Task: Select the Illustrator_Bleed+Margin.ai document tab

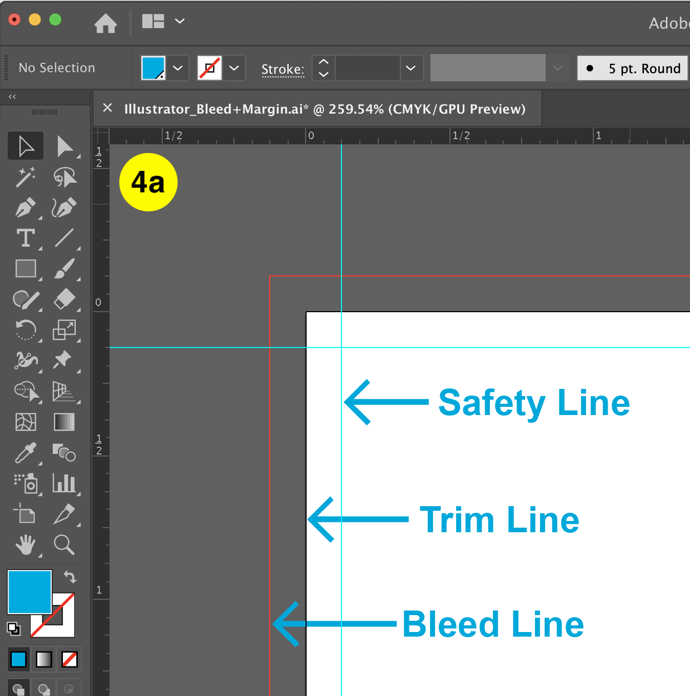Action: click(316, 108)
